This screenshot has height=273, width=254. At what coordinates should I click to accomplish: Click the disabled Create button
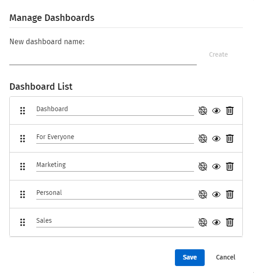click(x=218, y=54)
